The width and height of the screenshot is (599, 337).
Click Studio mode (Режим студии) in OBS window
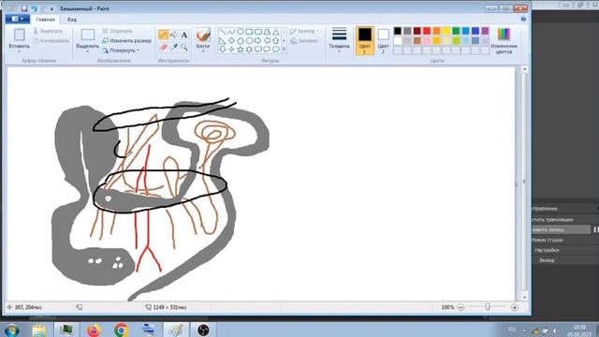coord(547,240)
